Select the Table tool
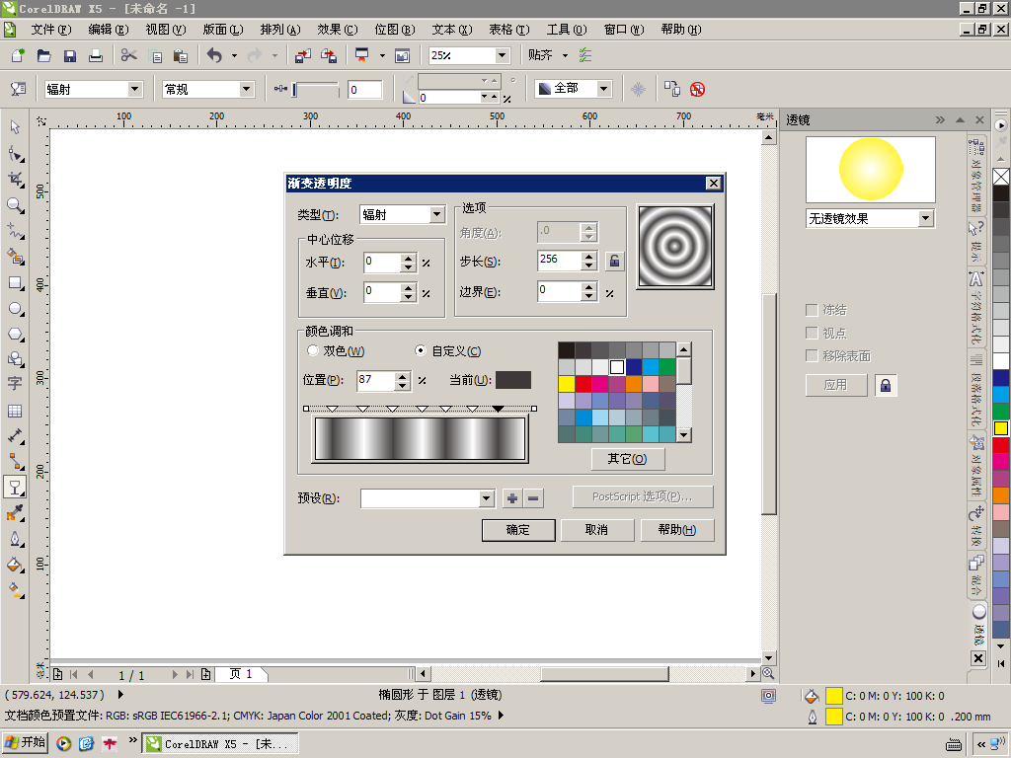1011x758 pixels. [x=15, y=411]
